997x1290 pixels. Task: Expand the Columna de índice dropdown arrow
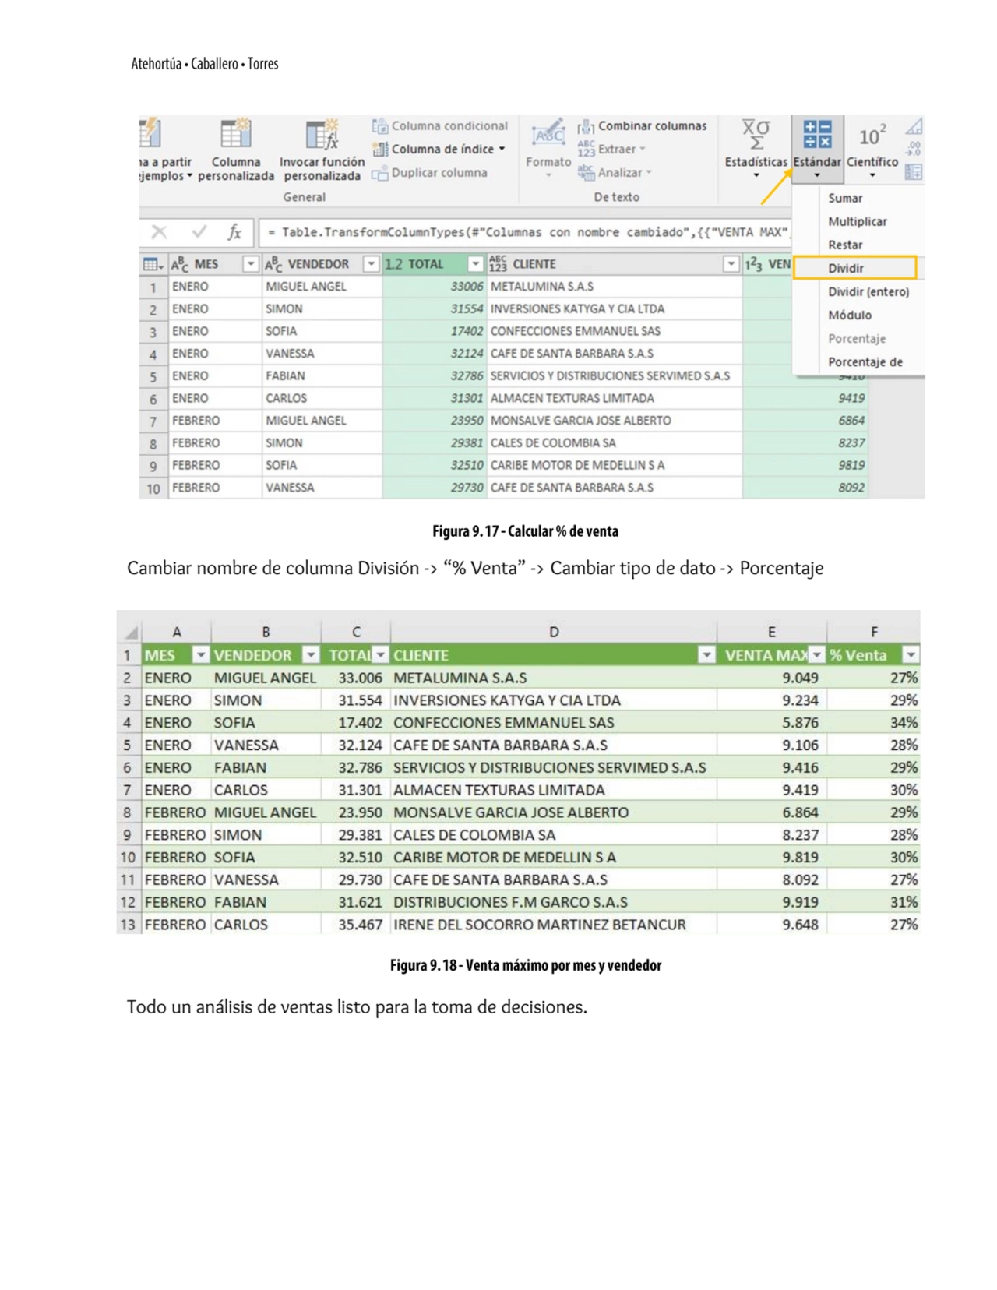coord(502,149)
